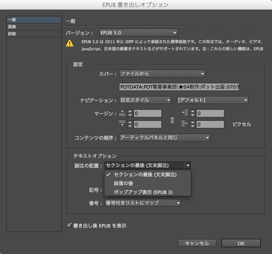The width and height of the screenshot is (272, 254).
Task: Choose 段落の後 footnote placement
Action: pyautogui.click(x=148, y=183)
